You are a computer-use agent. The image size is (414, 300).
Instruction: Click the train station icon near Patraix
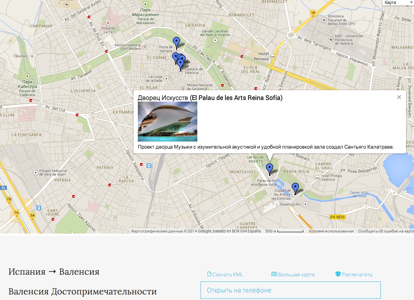coord(149,166)
